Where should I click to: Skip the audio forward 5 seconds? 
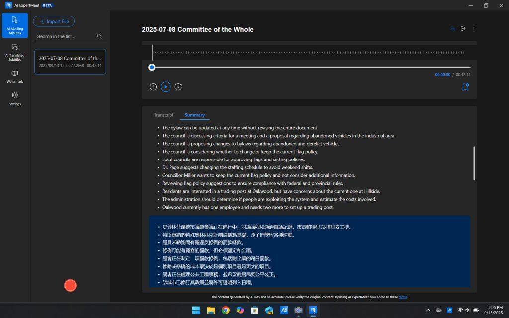(178, 87)
